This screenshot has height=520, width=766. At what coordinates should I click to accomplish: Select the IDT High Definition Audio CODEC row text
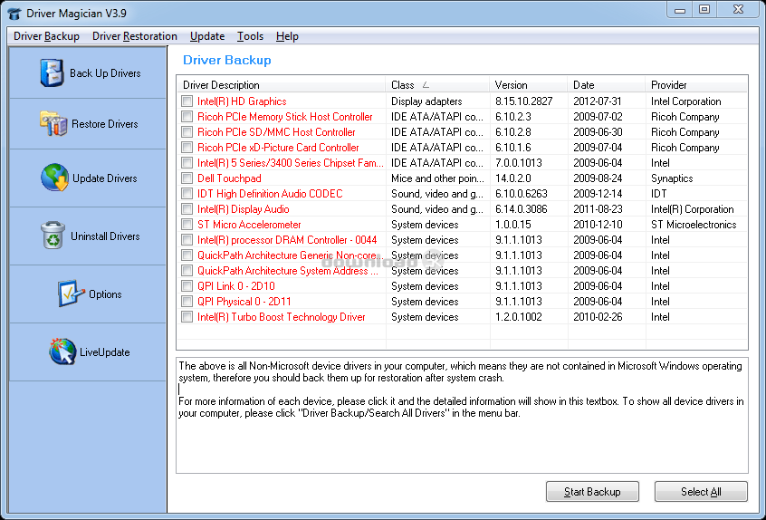(x=270, y=194)
